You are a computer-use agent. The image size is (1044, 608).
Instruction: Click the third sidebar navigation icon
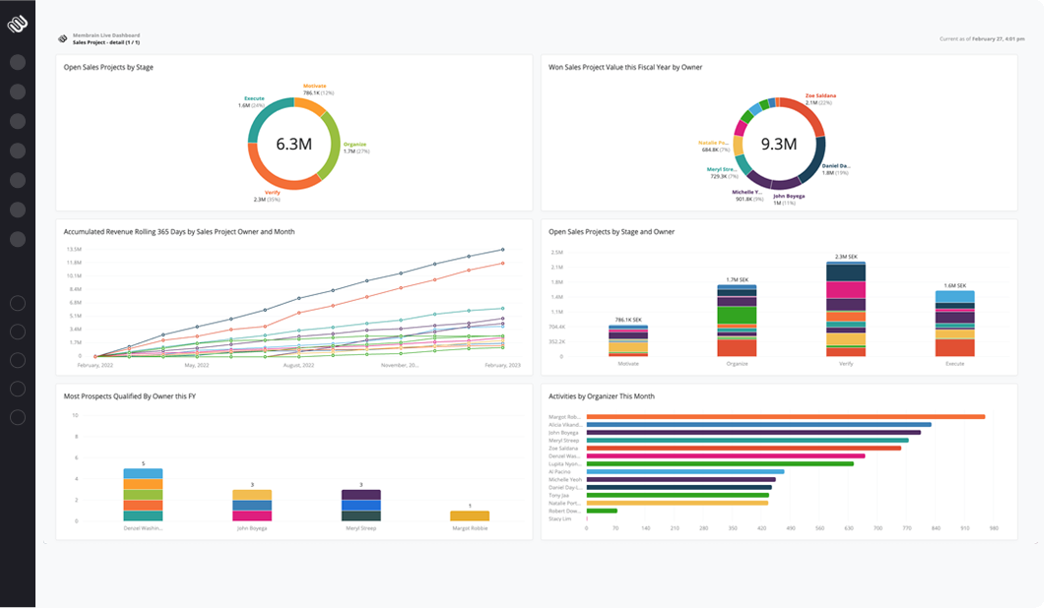[17, 120]
